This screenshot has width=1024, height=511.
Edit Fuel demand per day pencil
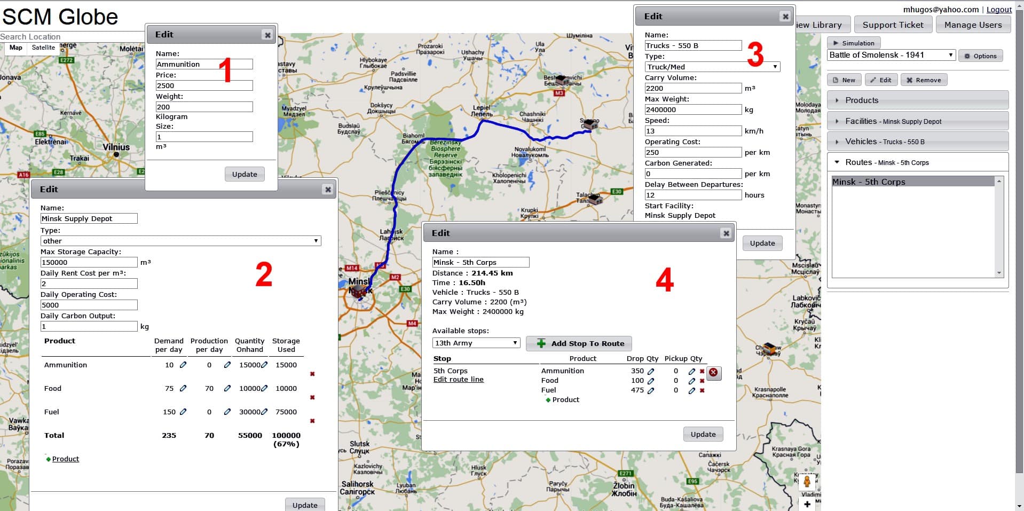[183, 412]
